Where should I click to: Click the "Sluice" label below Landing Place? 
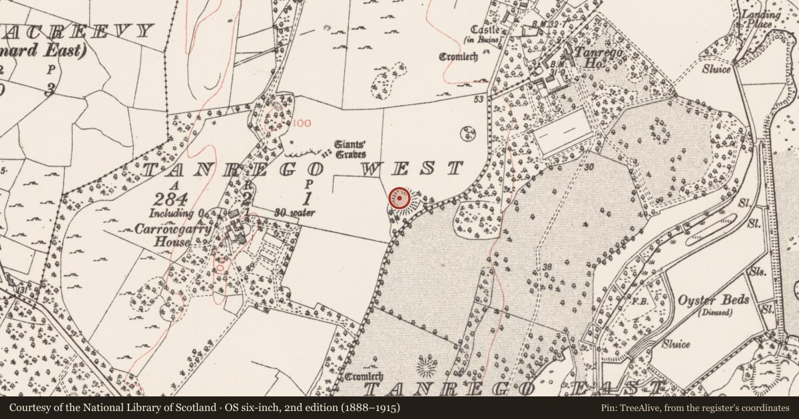click(716, 69)
